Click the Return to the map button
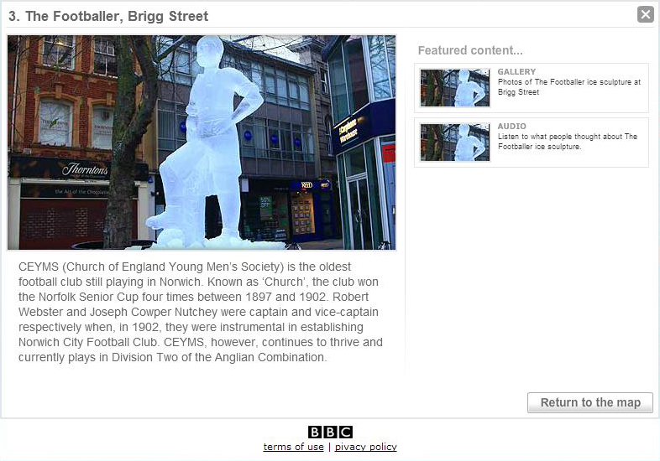 [x=590, y=402]
